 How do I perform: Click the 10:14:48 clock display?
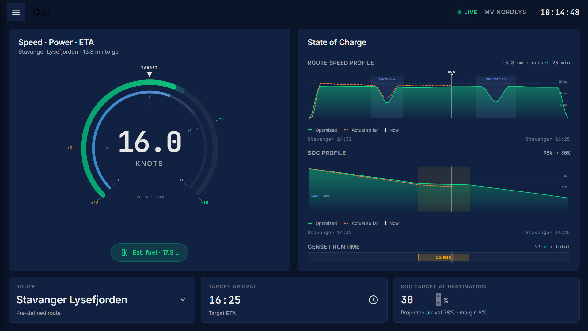(560, 12)
